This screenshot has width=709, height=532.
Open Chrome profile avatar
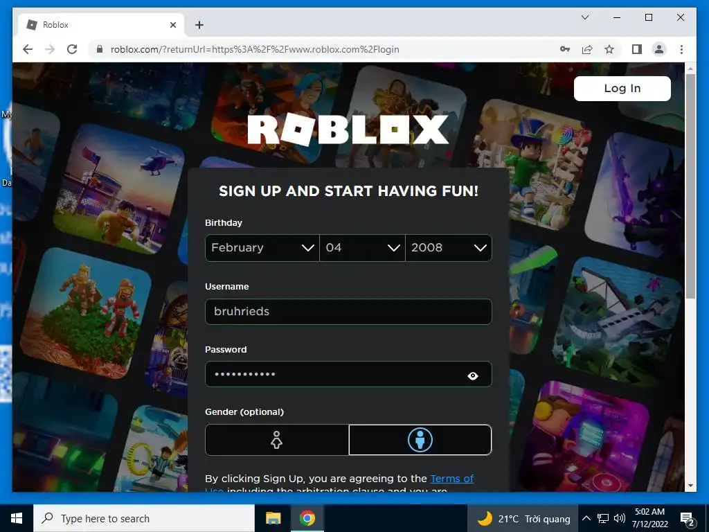click(x=659, y=49)
